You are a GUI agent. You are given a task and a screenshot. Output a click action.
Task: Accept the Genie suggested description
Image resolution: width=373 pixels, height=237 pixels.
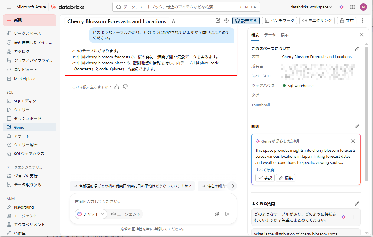click(265, 178)
